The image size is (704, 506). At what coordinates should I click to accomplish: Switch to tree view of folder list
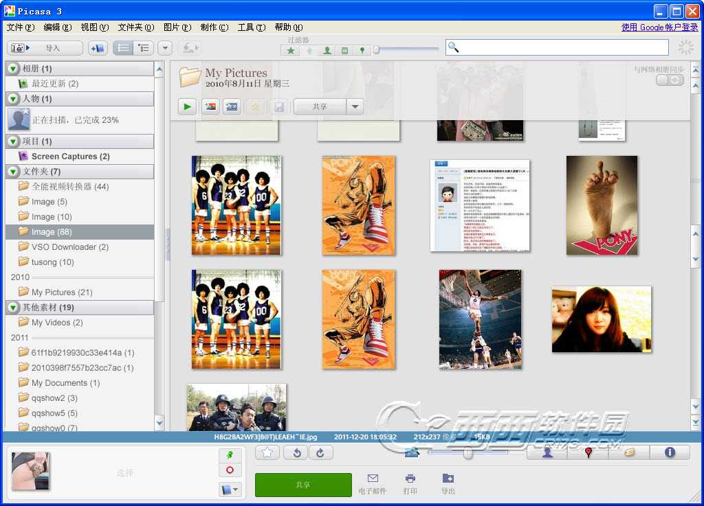(x=144, y=48)
